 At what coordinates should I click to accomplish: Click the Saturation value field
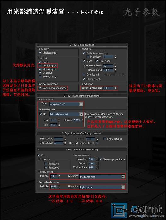pyautogui.click(x=92, y=159)
